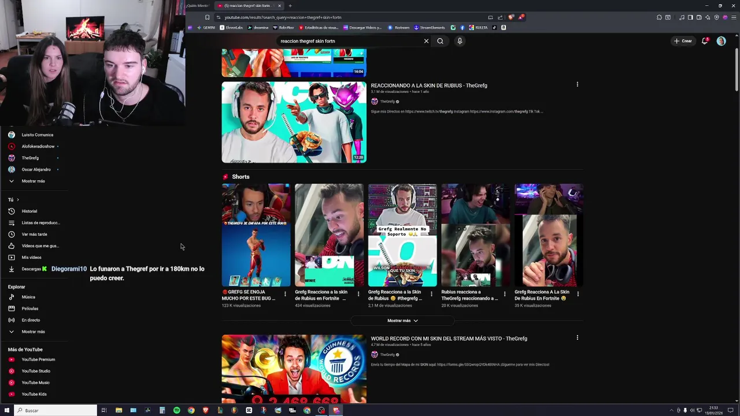Clear the YouTube search query with X

(x=426, y=41)
